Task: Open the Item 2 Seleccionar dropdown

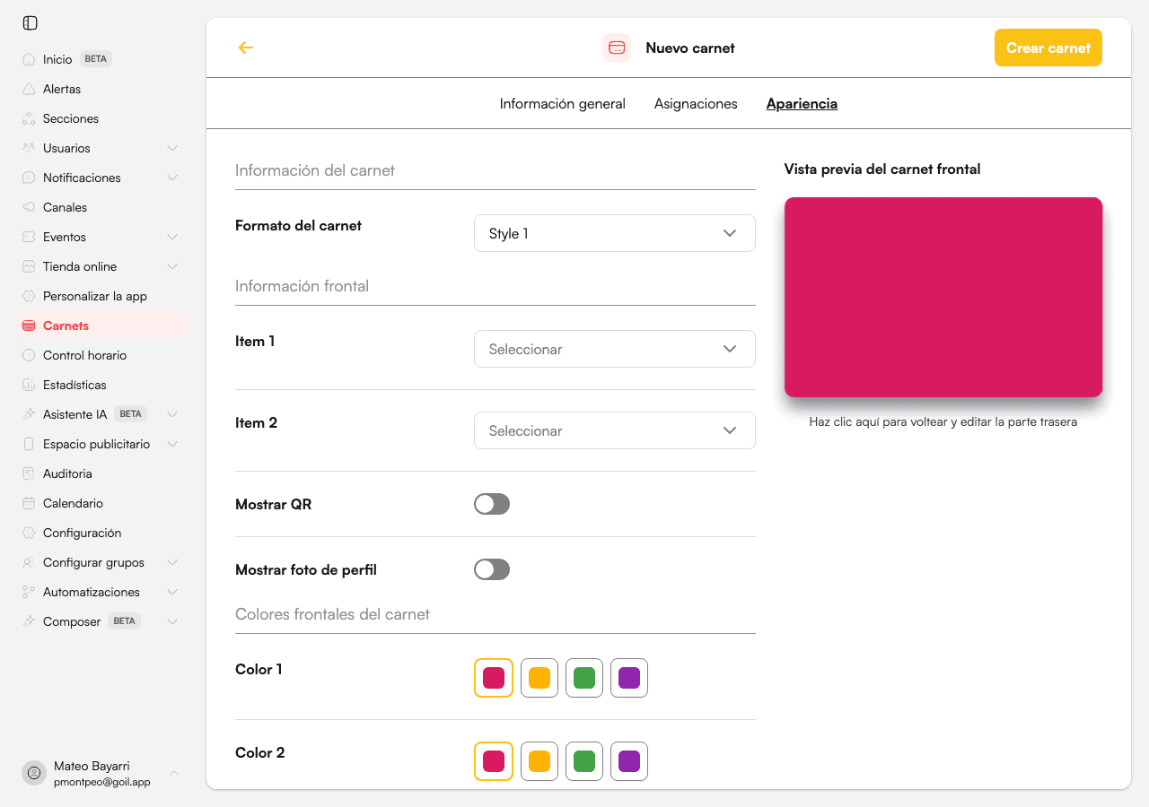Action: [x=615, y=430]
